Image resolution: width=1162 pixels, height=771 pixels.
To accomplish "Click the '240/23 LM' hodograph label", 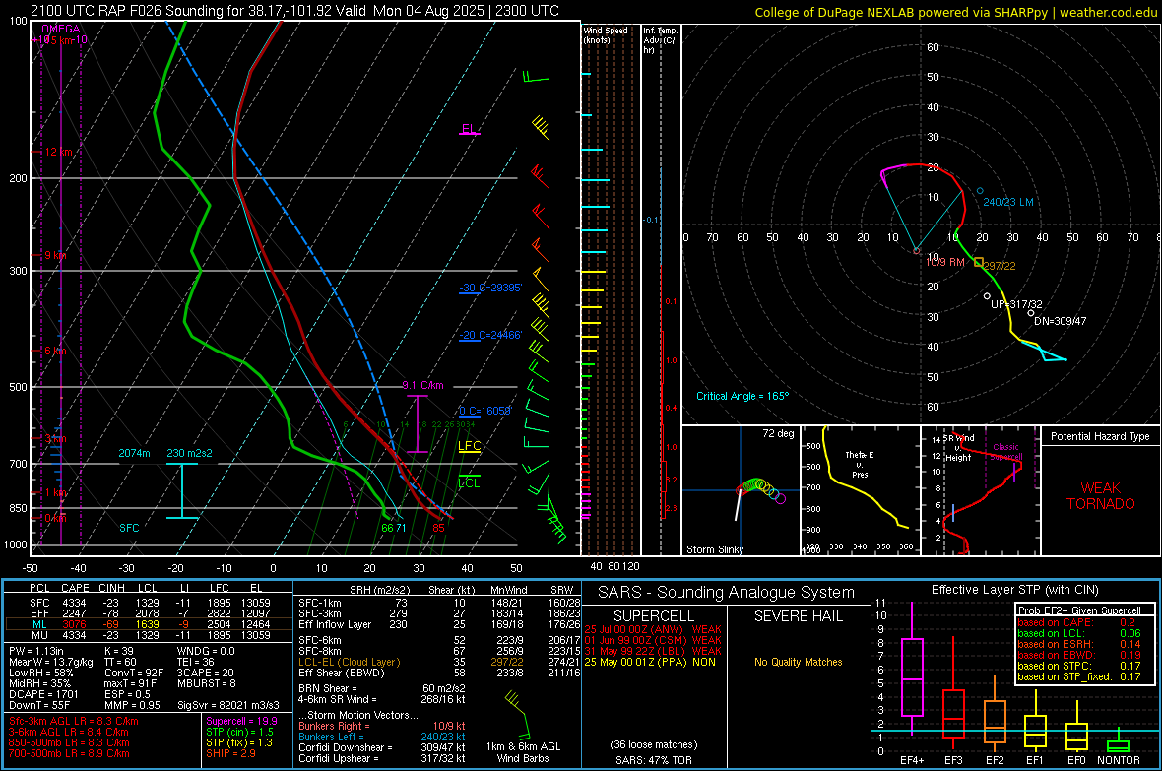I will (x=1007, y=202).
